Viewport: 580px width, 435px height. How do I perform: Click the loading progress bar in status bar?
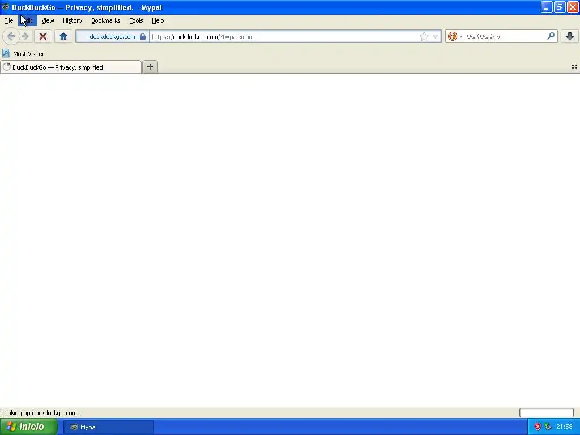click(547, 412)
